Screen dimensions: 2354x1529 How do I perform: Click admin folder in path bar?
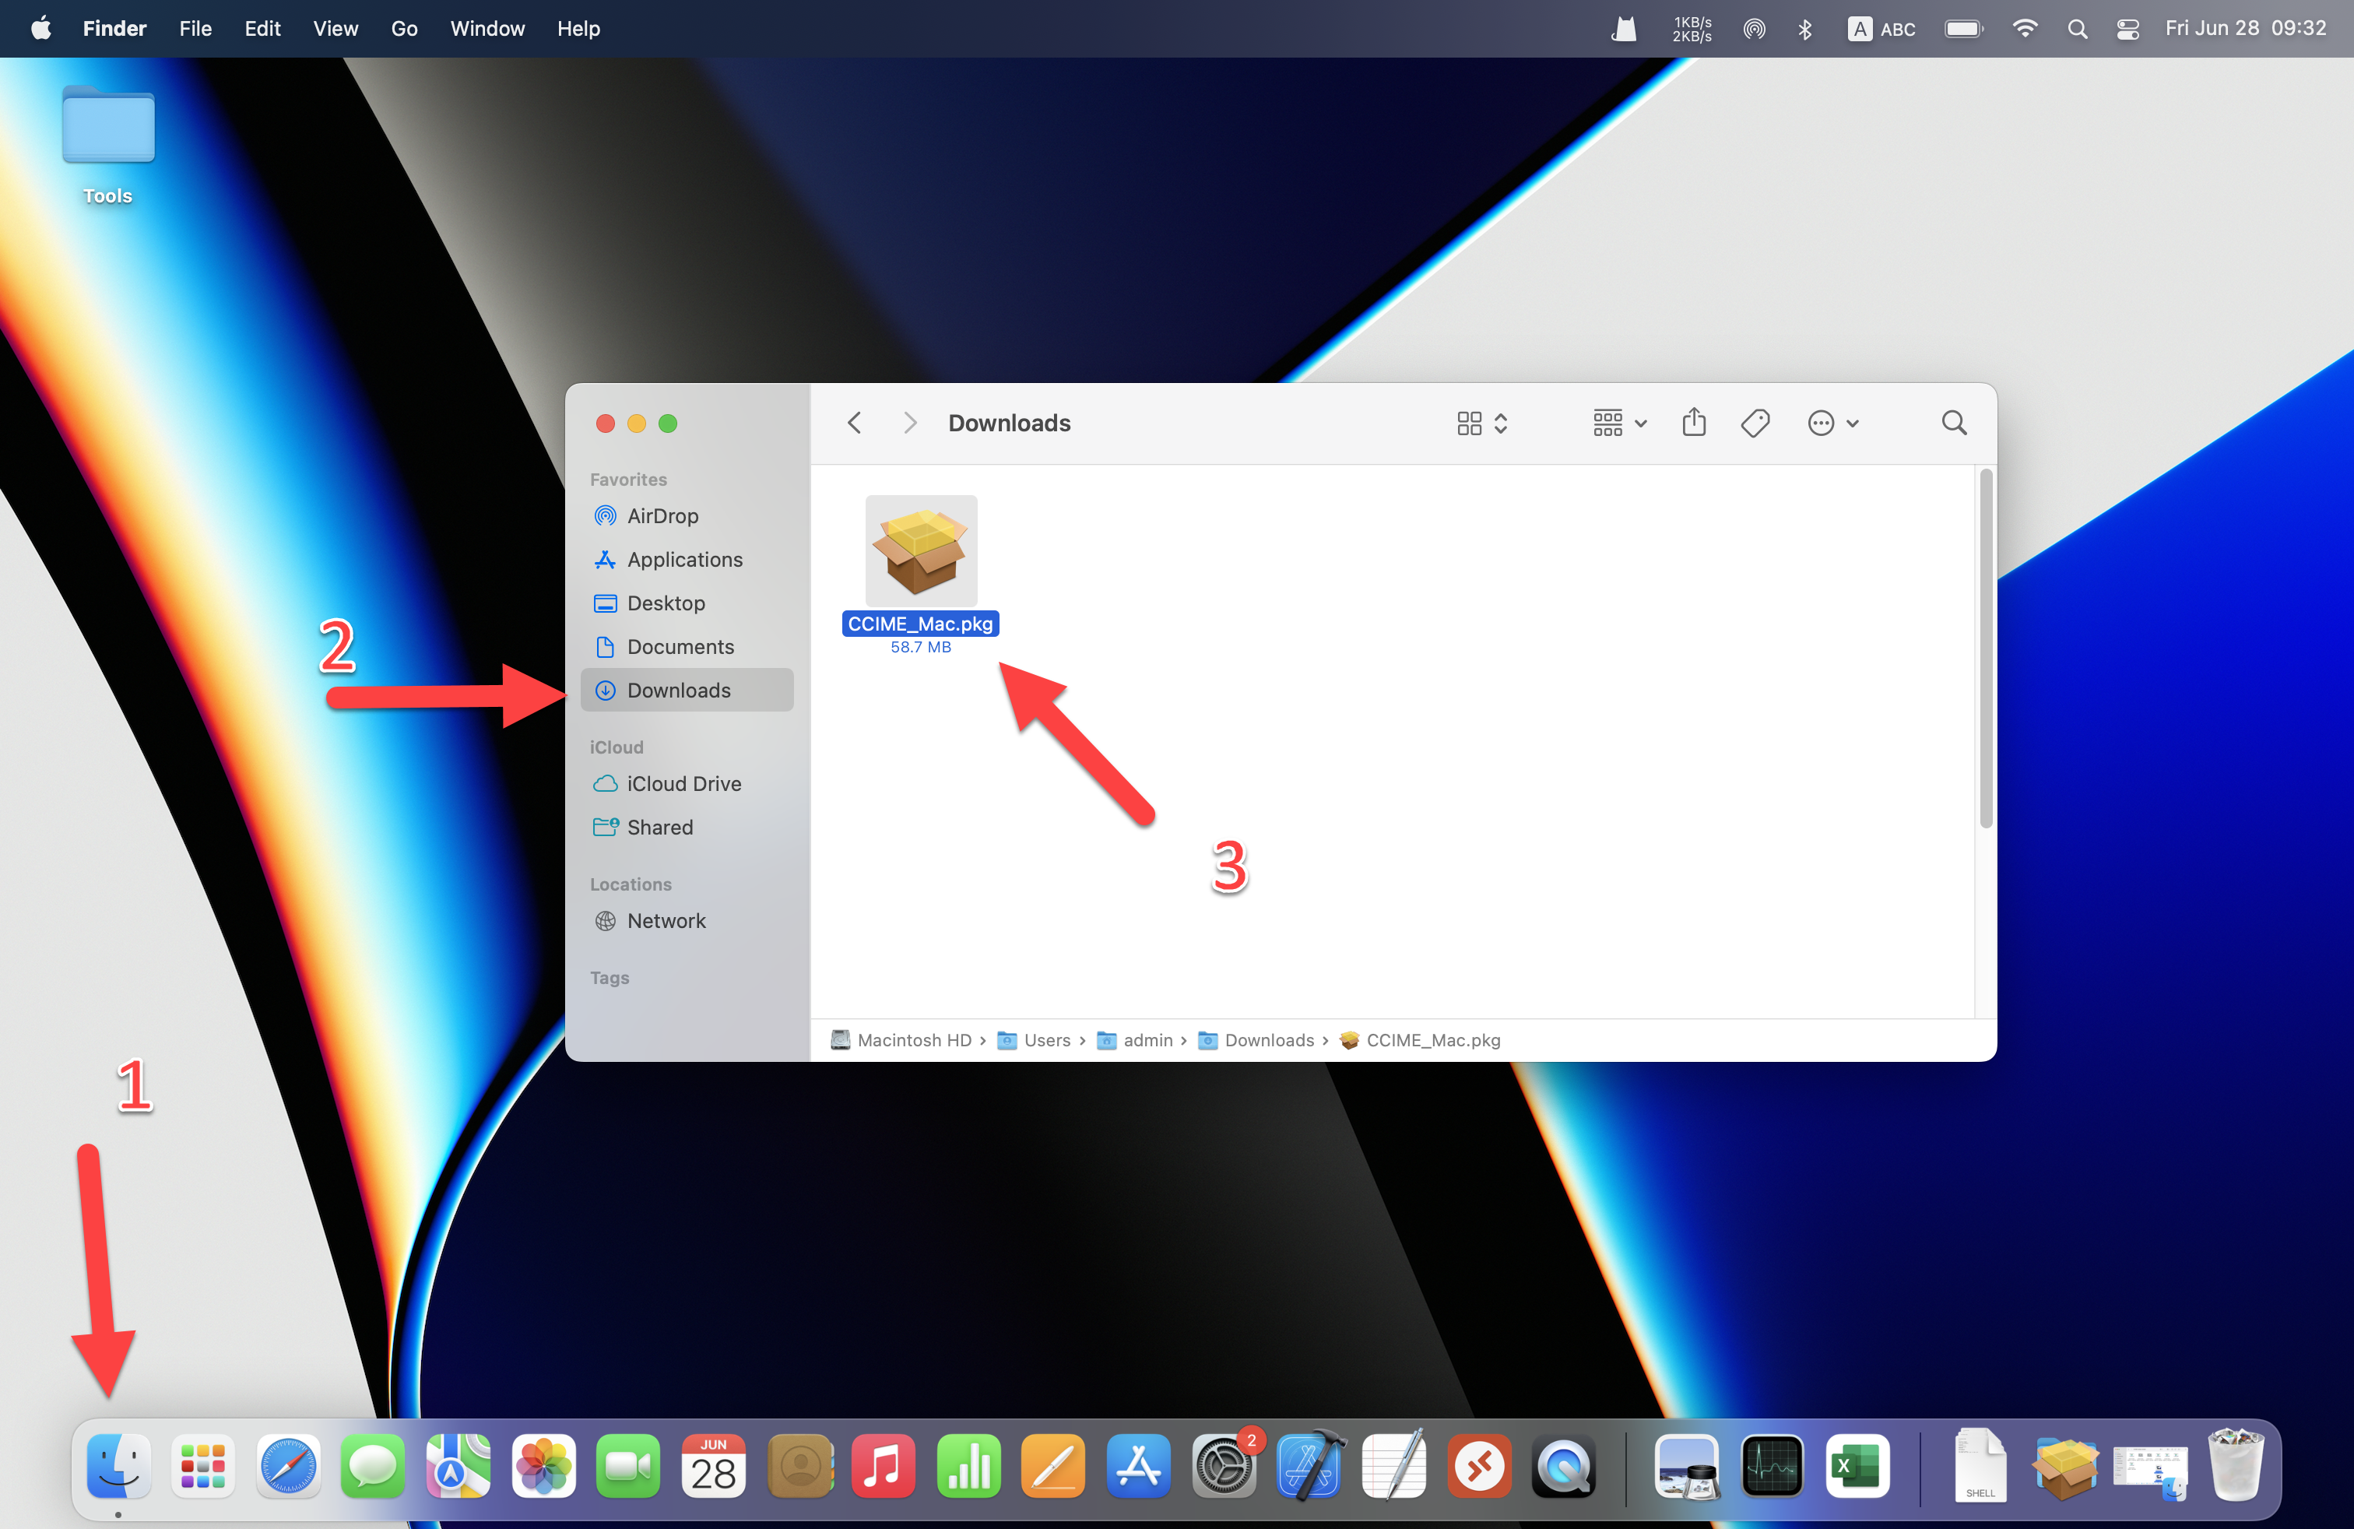point(1147,1040)
